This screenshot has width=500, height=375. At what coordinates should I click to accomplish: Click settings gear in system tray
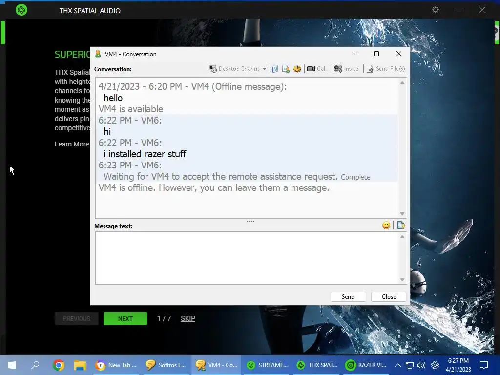435,365
